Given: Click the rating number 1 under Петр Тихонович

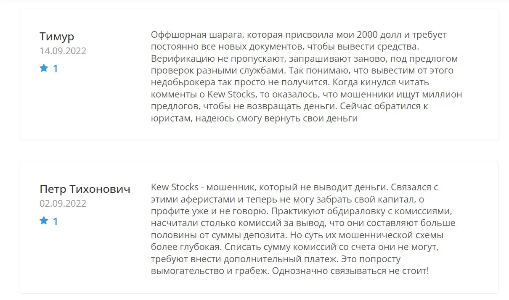Looking at the screenshot, I should pyautogui.click(x=55, y=221).
